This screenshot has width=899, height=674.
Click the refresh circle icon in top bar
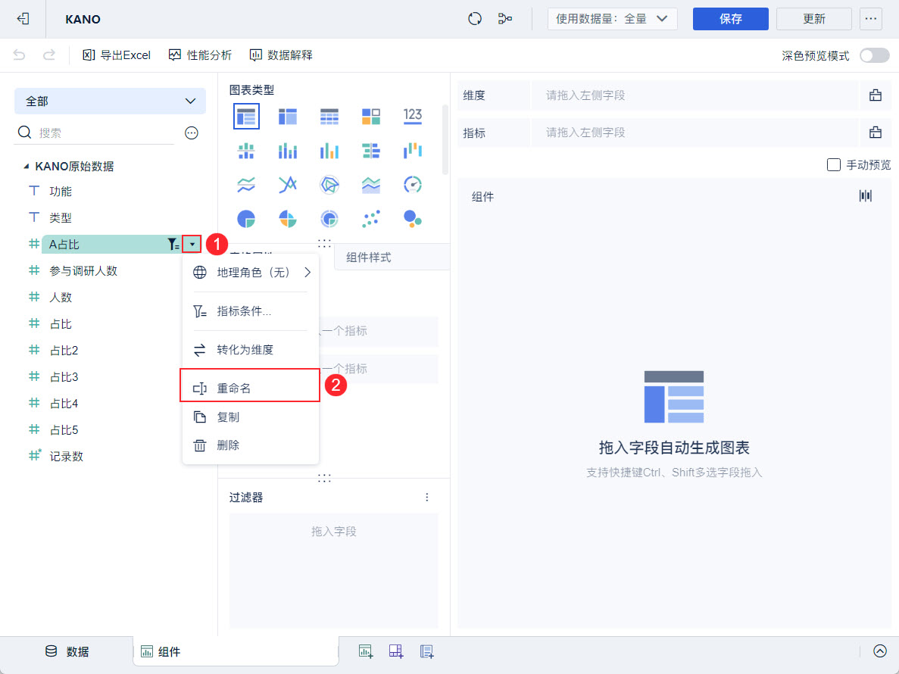click(475, 19)
